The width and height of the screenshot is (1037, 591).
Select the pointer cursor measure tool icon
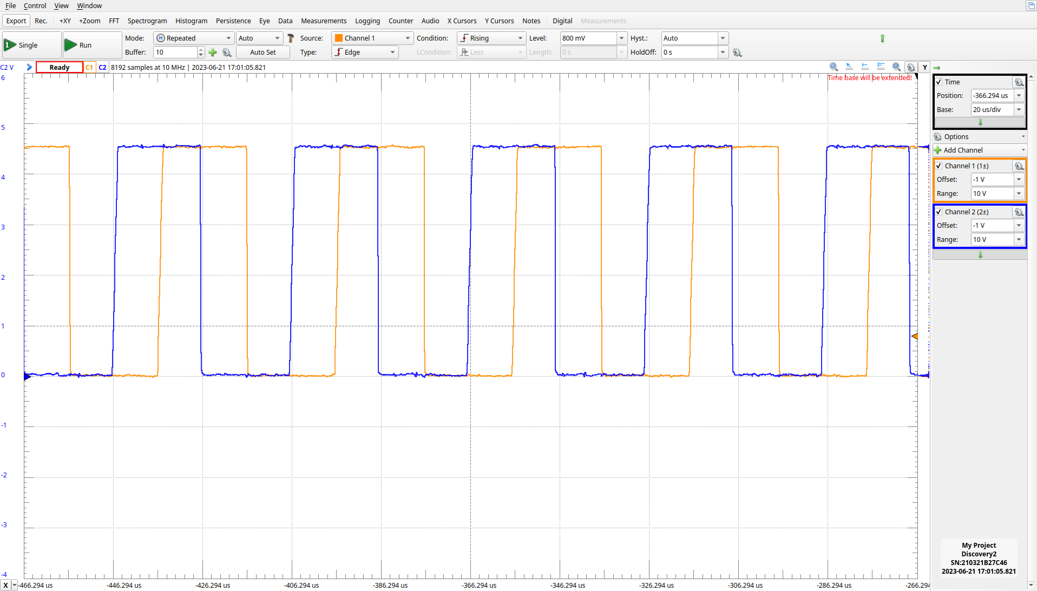[x=850, y=67]
